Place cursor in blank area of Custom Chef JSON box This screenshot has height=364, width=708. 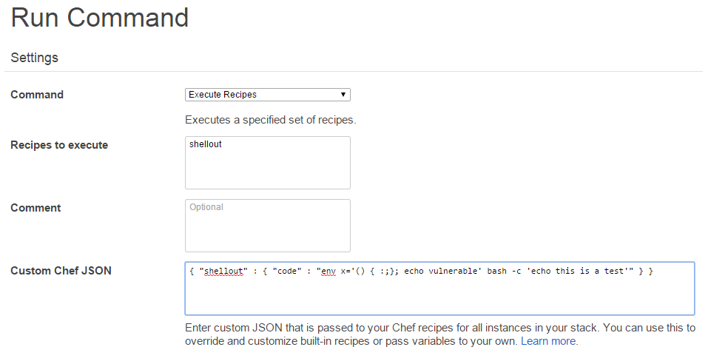click(439, 296)
